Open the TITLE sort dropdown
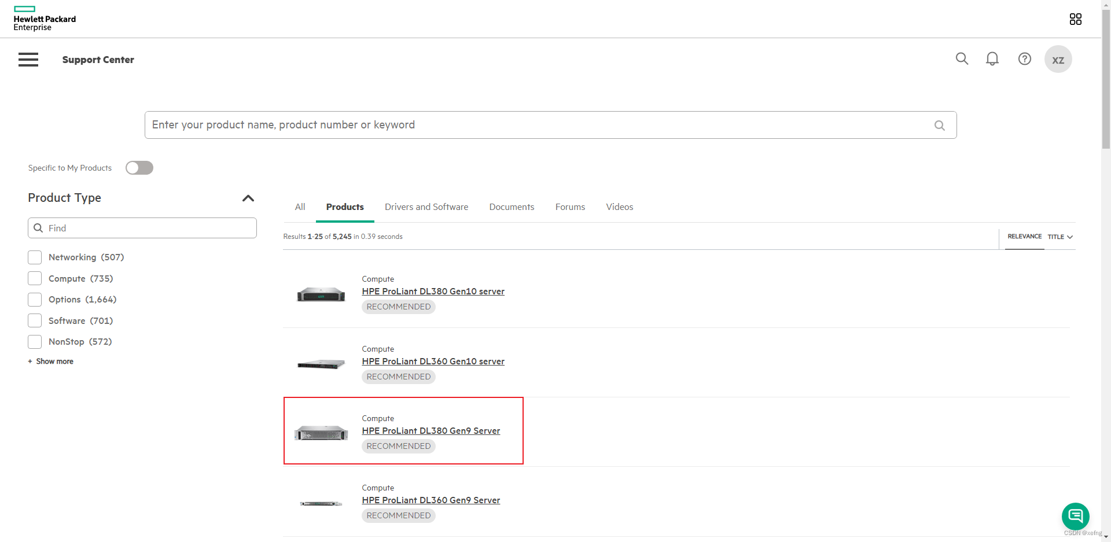 [x=1060, y=237]
